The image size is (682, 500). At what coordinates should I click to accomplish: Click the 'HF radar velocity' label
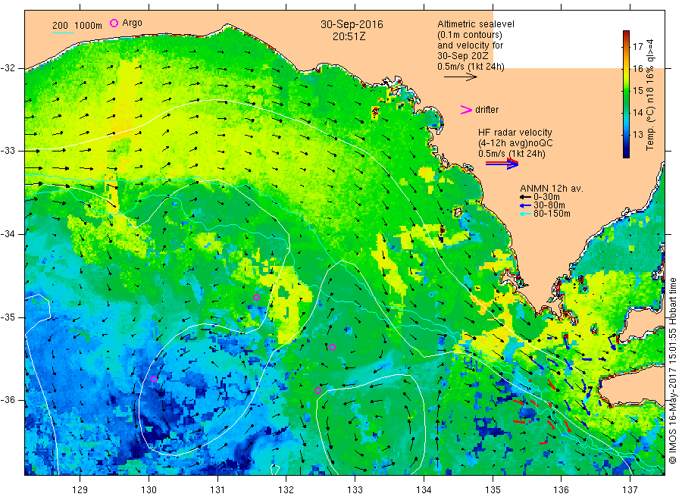tap(515, 132)
